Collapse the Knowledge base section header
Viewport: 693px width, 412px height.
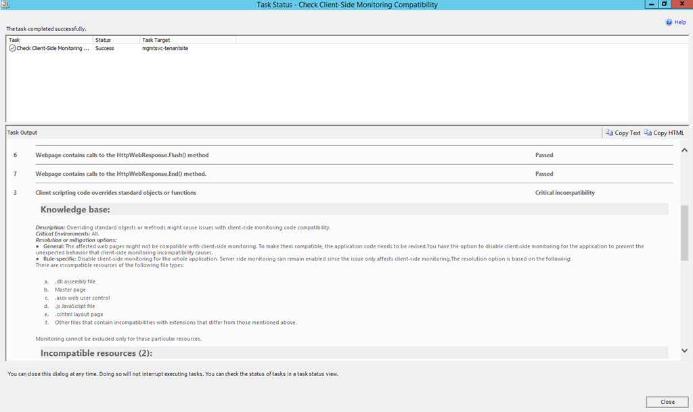75,210
